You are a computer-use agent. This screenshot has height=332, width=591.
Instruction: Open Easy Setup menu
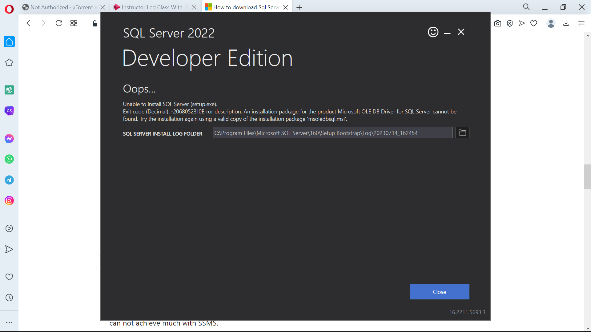click(581, 23)
